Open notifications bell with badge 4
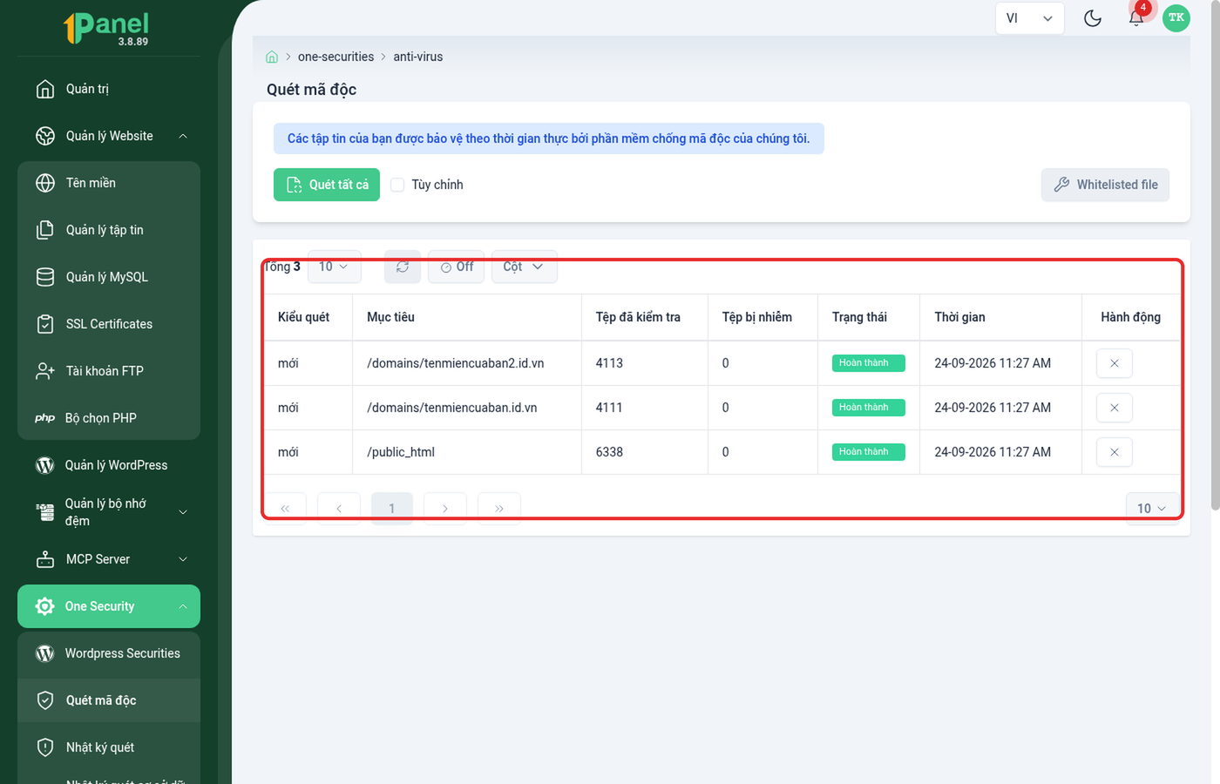Viewport: 1220px width, 784px height. 1136,17
